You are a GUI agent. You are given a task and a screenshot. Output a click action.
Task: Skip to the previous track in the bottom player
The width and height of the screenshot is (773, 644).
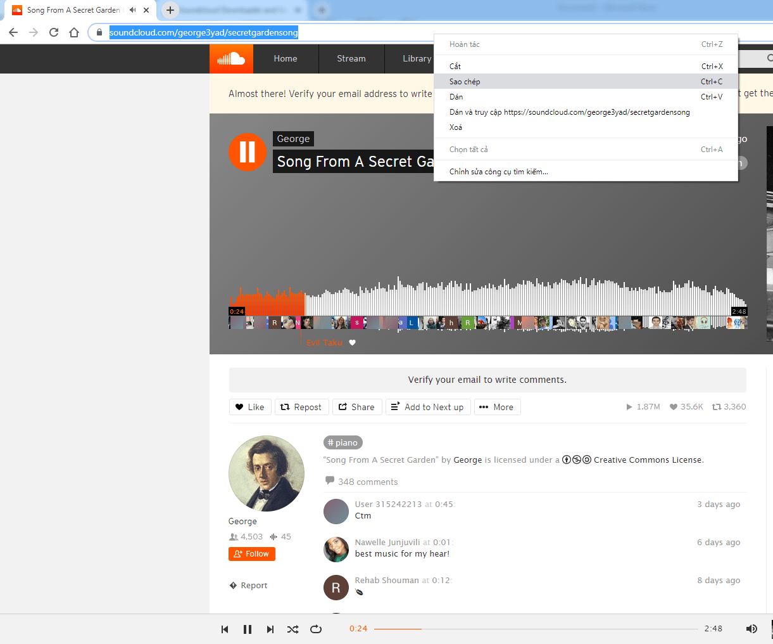coord(225,629)
